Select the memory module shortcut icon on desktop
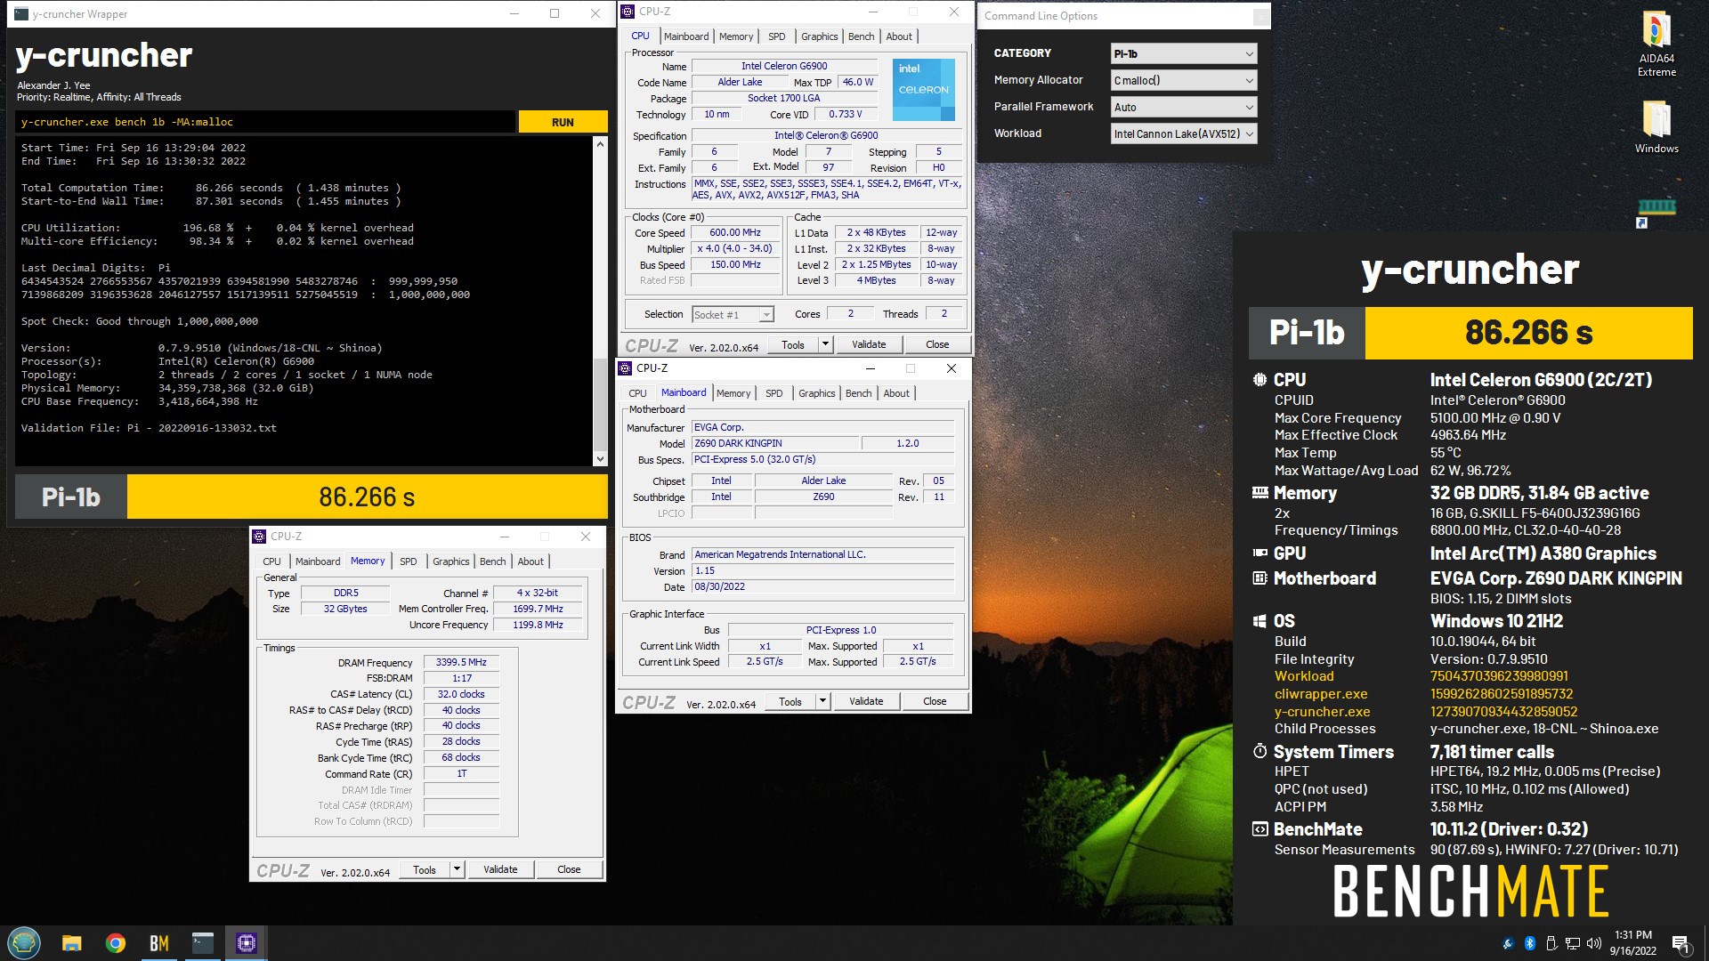Screen dimensions: 1709x961 [1656, 212]
